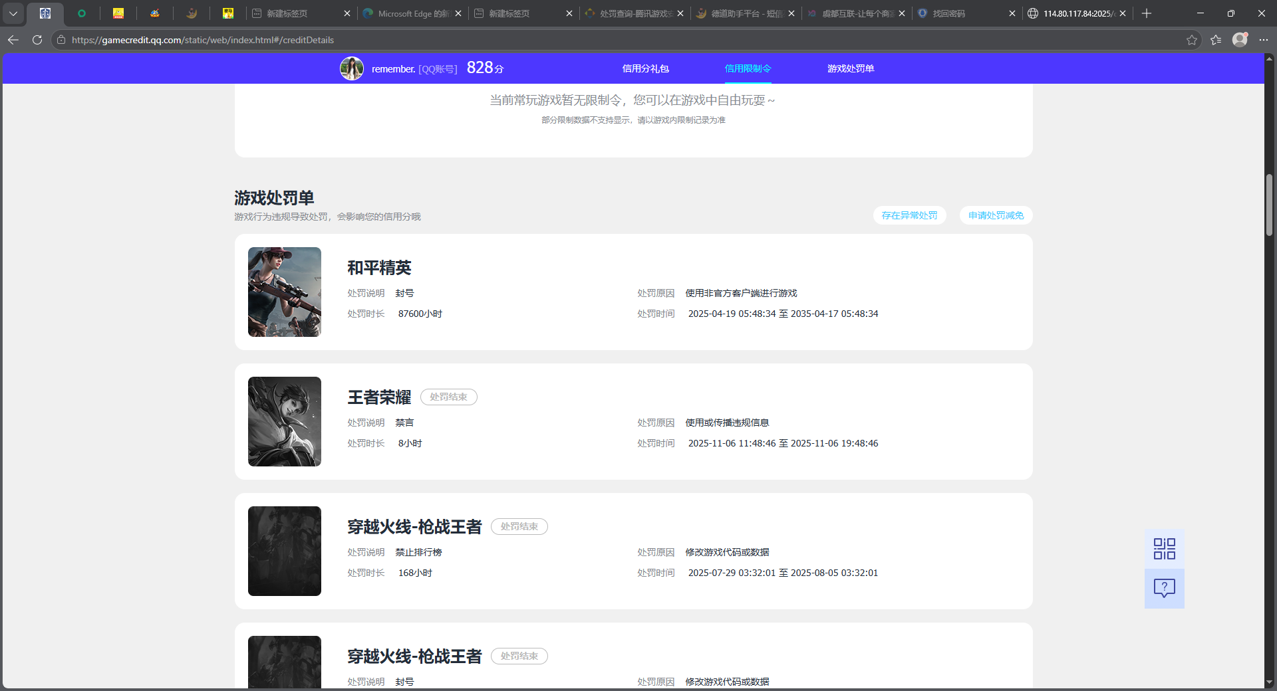This screenshot has height=691, width=1277.
Task: Click the browser back arrow icon
Action: (x=13, y=40)
